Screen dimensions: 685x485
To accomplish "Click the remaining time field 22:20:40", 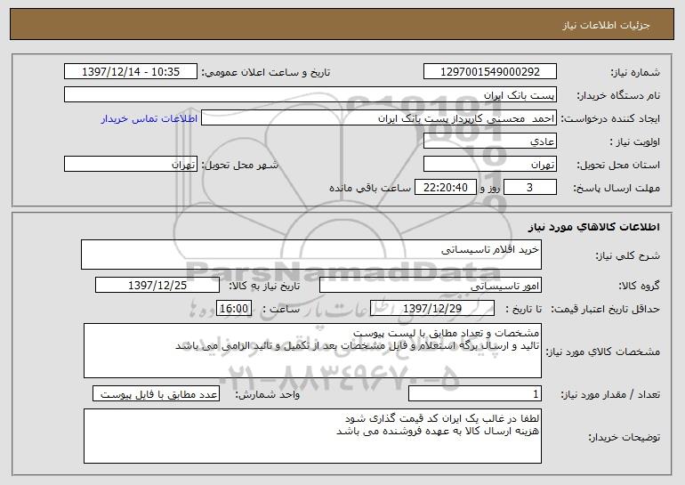I will point(445,188).
